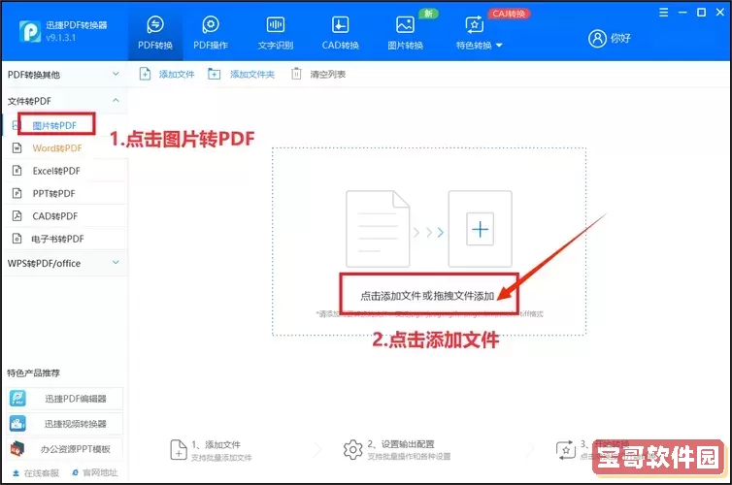This screenshot has height=485, width=732.
Task: Click the 文字识别 tab icon
Action: coord(276,24)
